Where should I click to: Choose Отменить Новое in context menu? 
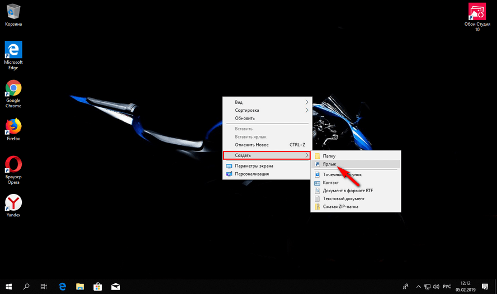point(267,145)
